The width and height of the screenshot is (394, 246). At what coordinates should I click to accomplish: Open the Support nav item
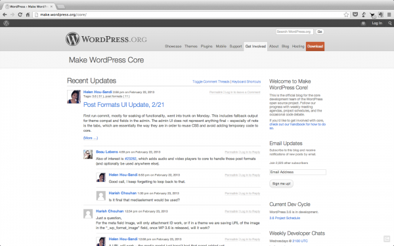tap(236, 46)
